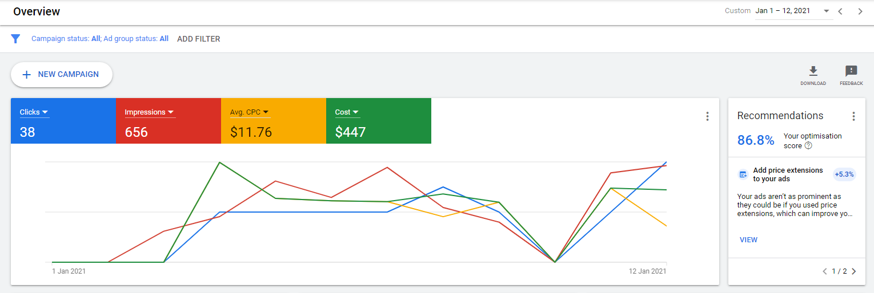874x293 pixels.
Task: Click the Campaign status filter text
Action: (66, 39)
